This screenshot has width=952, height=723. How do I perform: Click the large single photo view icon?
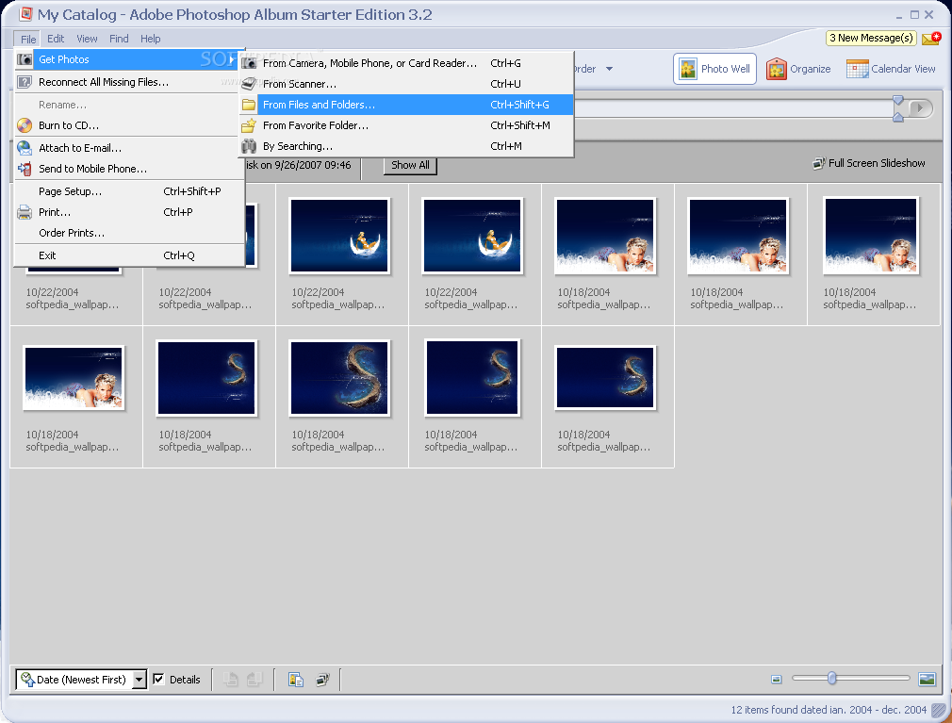click(x=927, y=679)
